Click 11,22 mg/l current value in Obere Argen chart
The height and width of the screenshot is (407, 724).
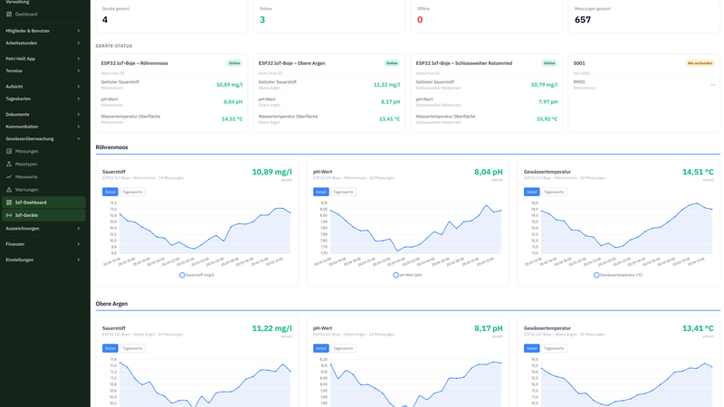pos(272,328)
